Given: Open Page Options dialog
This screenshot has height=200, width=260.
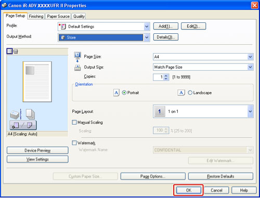Looking at the screenshot, I should click(x=153, y=176).
